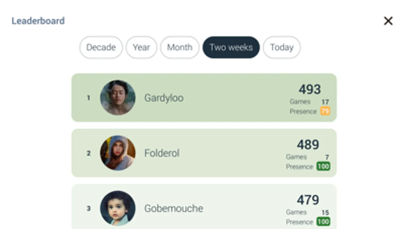Click Gobemouche's avatar photo
This screenshot has height=229, width=408.
[118, 208]
